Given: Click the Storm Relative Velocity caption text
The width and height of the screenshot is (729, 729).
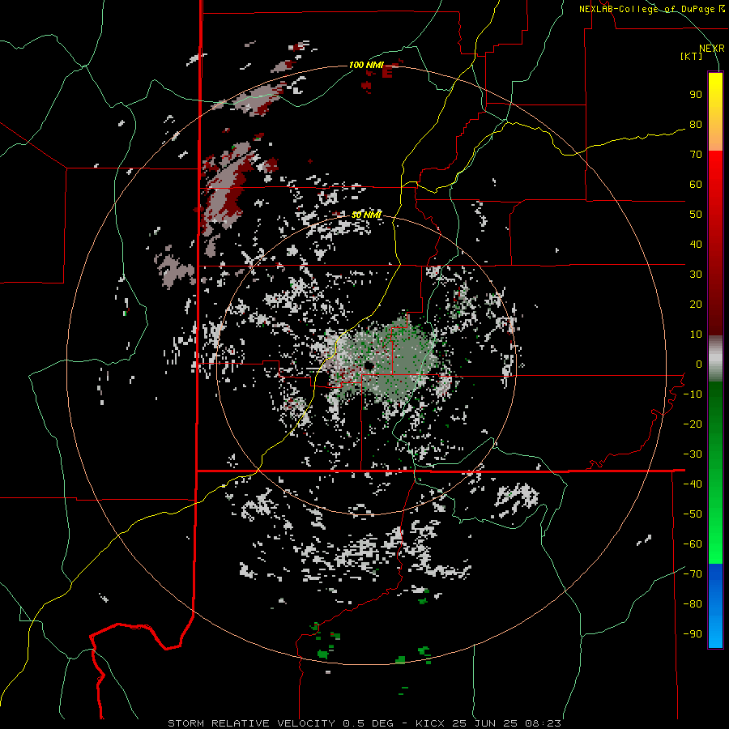Looking at the screenshot, I should [364, 723].
